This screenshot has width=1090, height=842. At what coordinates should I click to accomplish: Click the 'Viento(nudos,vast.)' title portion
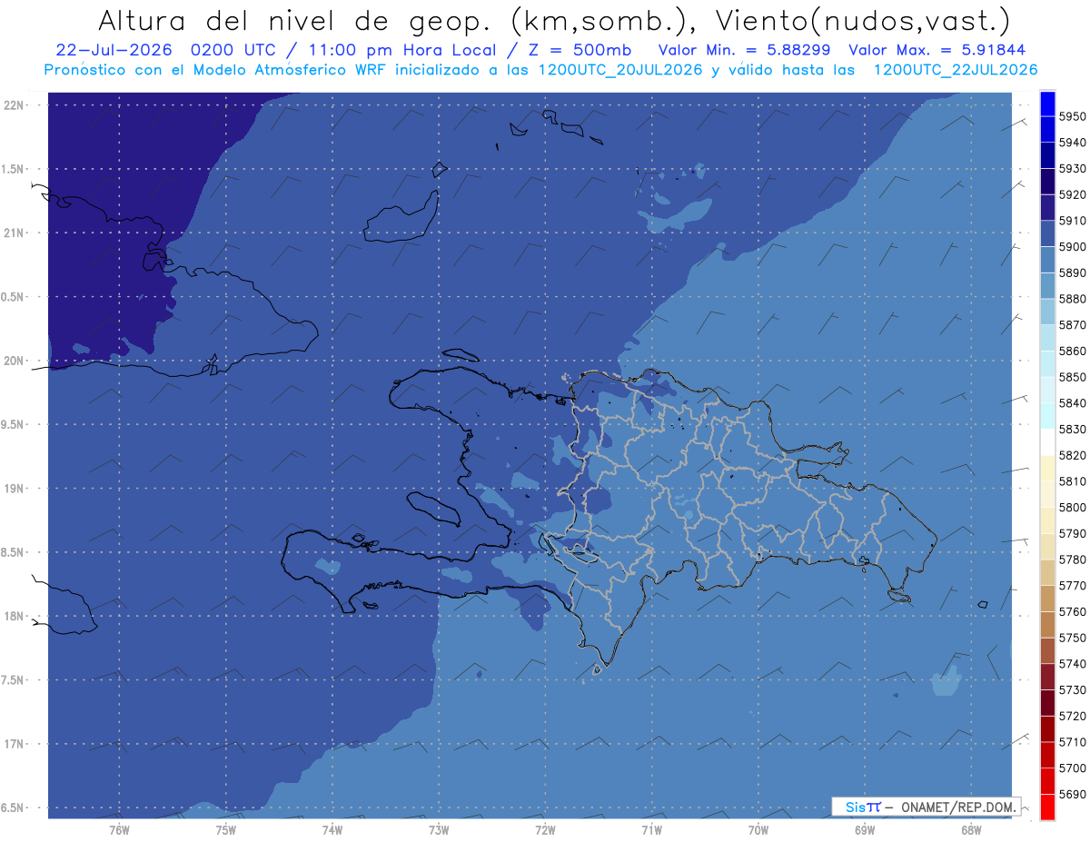[862, 20]
